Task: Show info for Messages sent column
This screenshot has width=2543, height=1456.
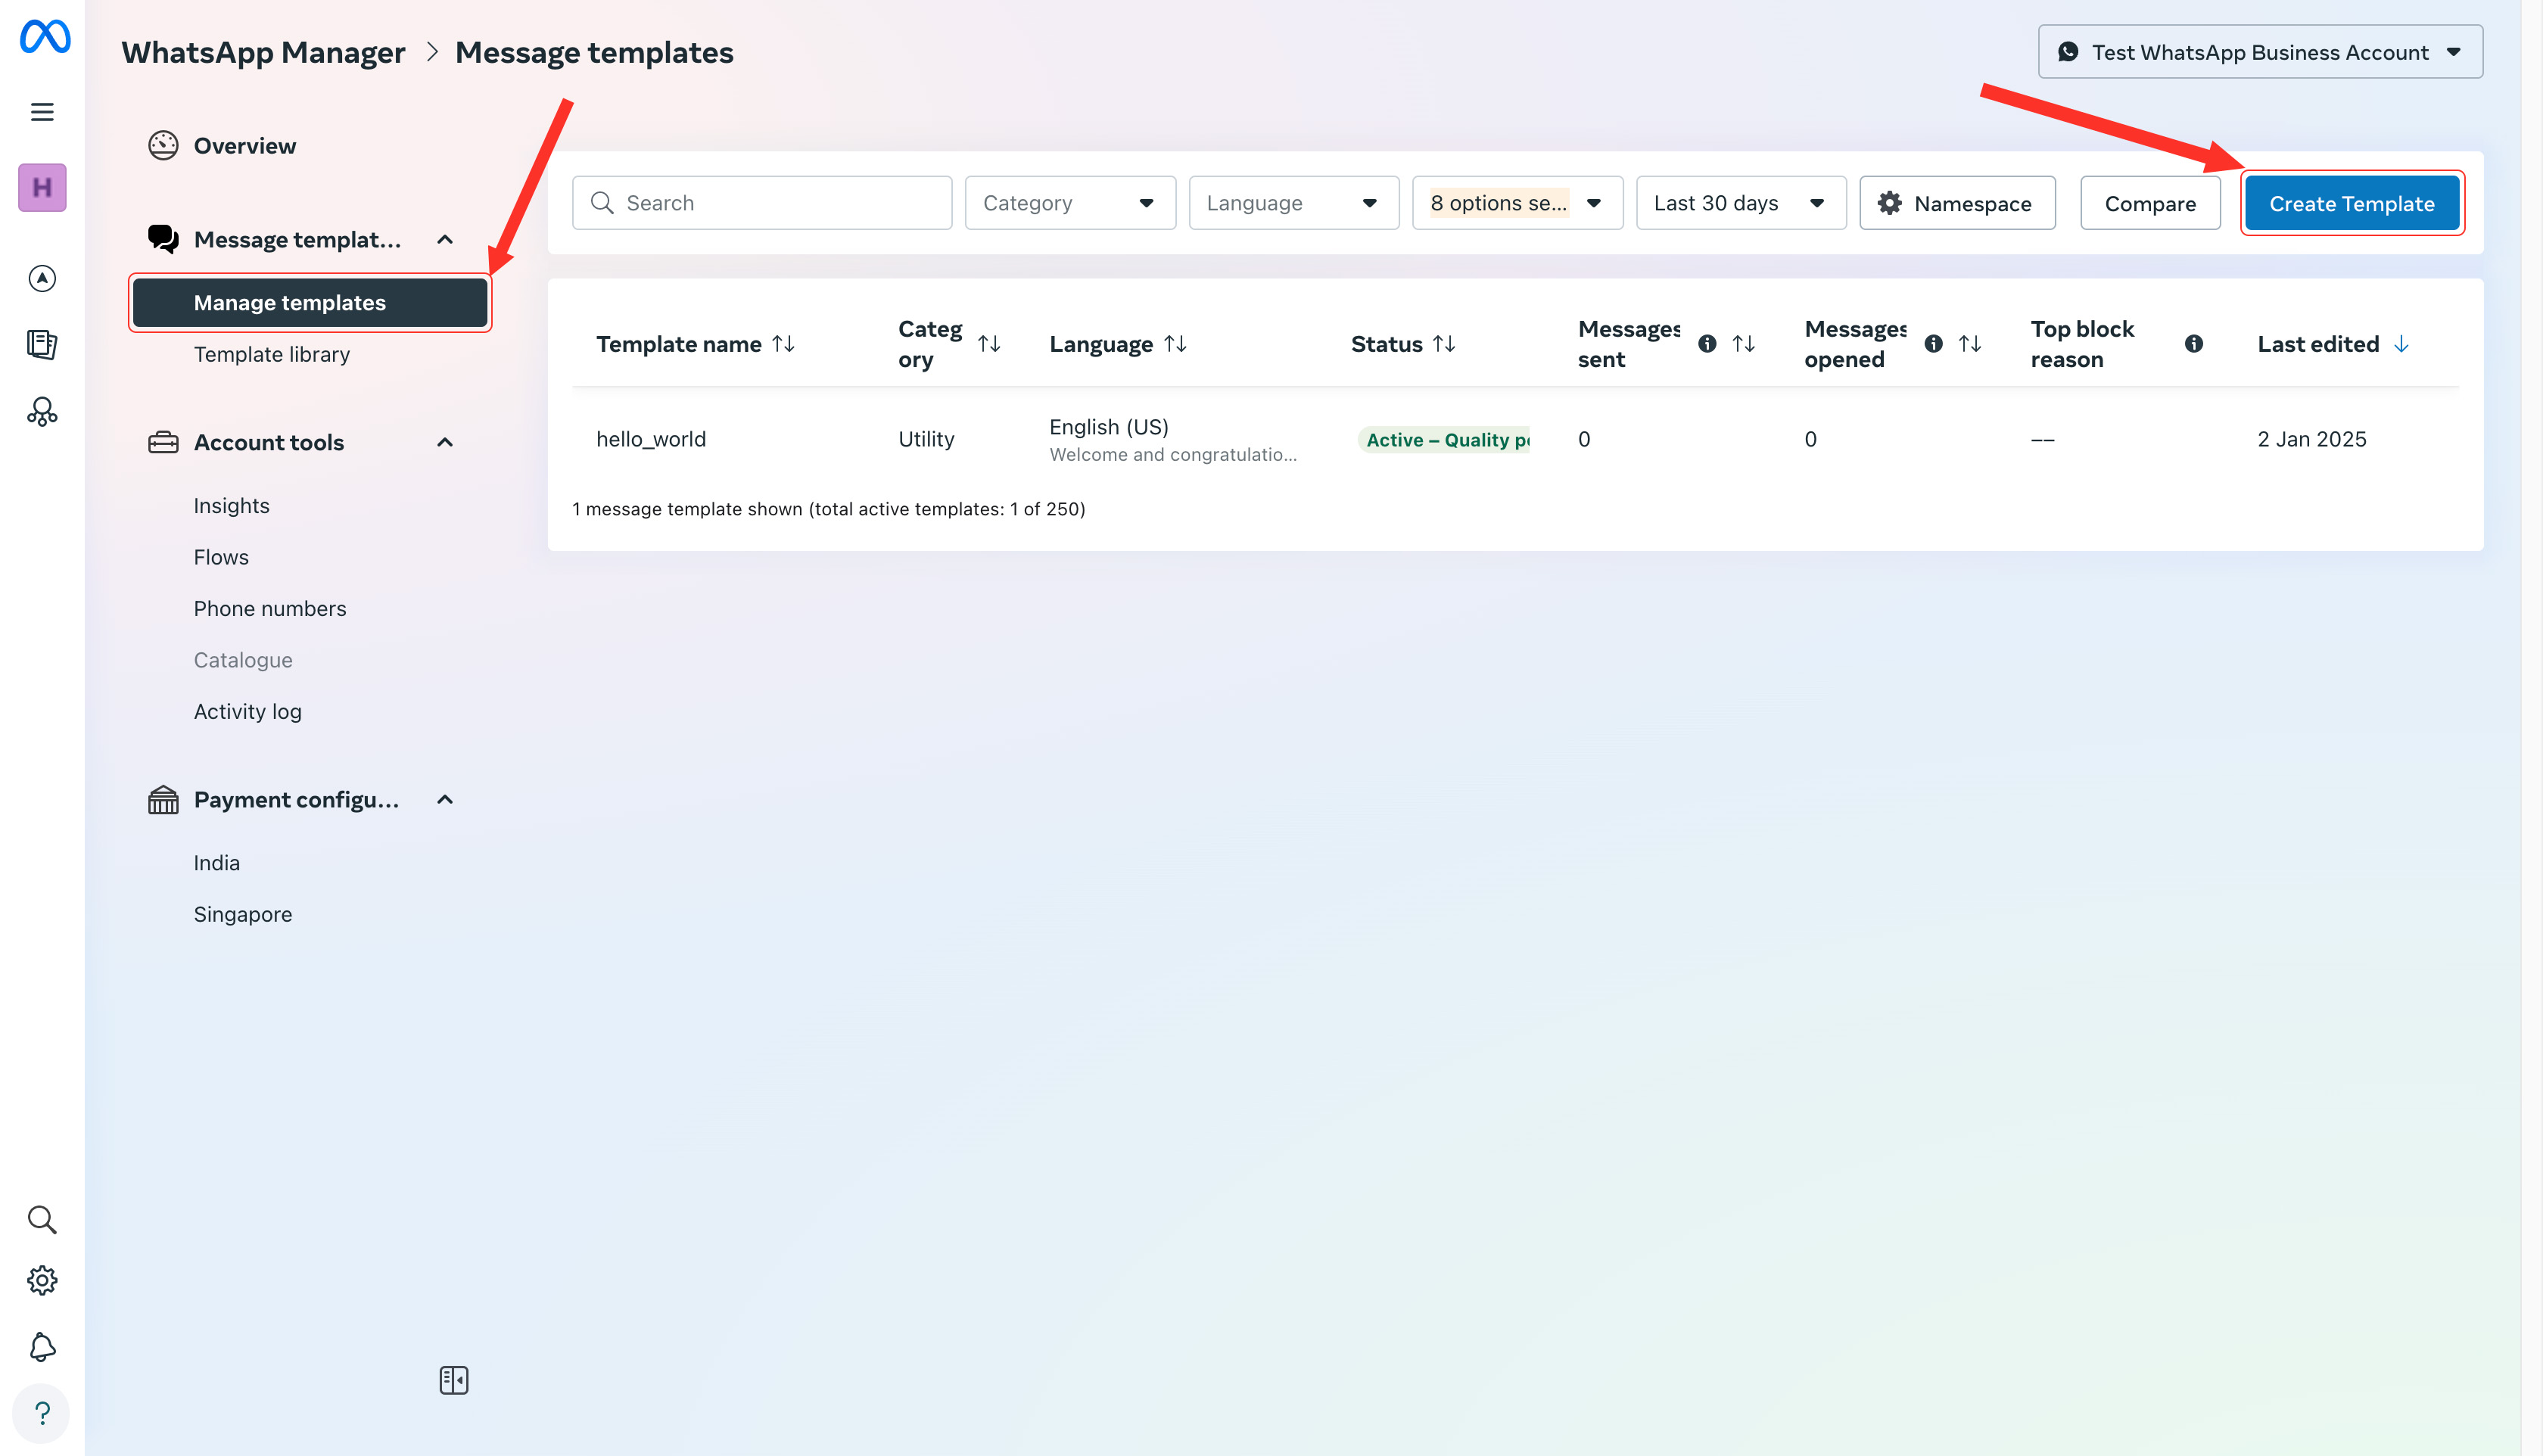Action: (x=1707, y=344)
